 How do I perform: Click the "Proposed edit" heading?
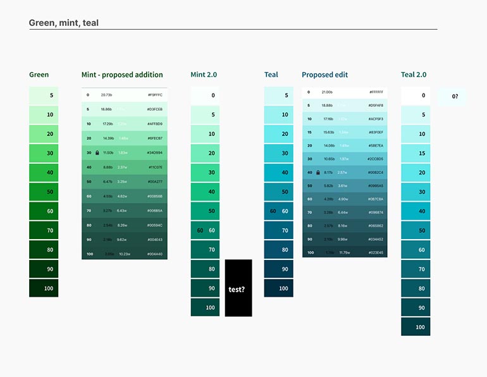(x=325, y=75)
